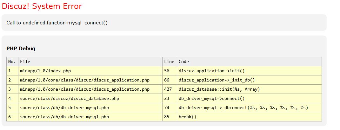The width and height of the screenshot is (340, 130).
Task: Click row number 4 cell
Action: [x=12, y=98]
